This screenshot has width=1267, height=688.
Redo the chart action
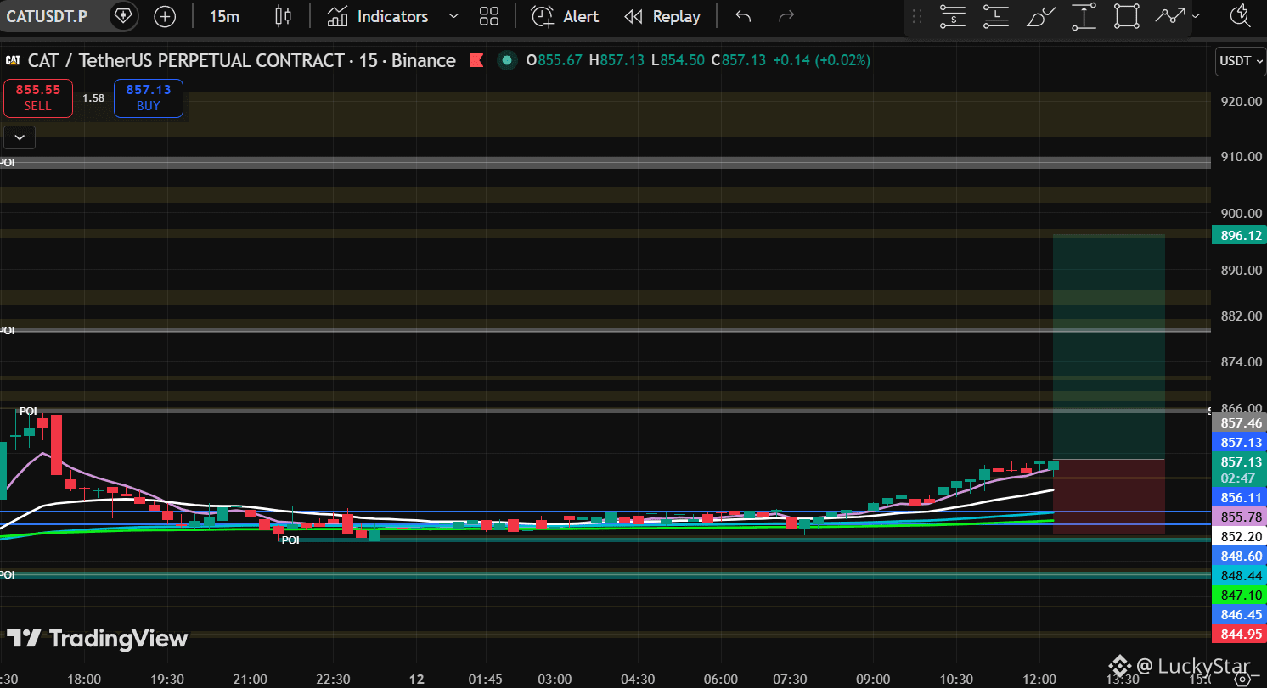coord(786,16)
